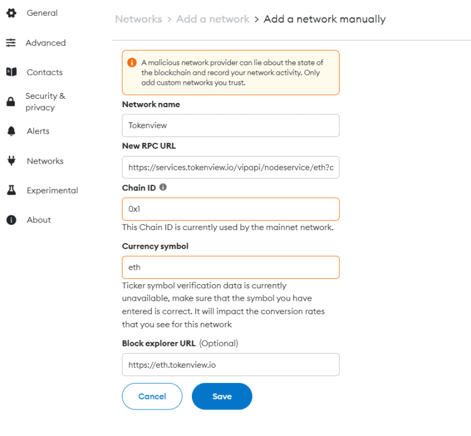
Task: Click into the New RPC URL field
Action: pos(231,167)
